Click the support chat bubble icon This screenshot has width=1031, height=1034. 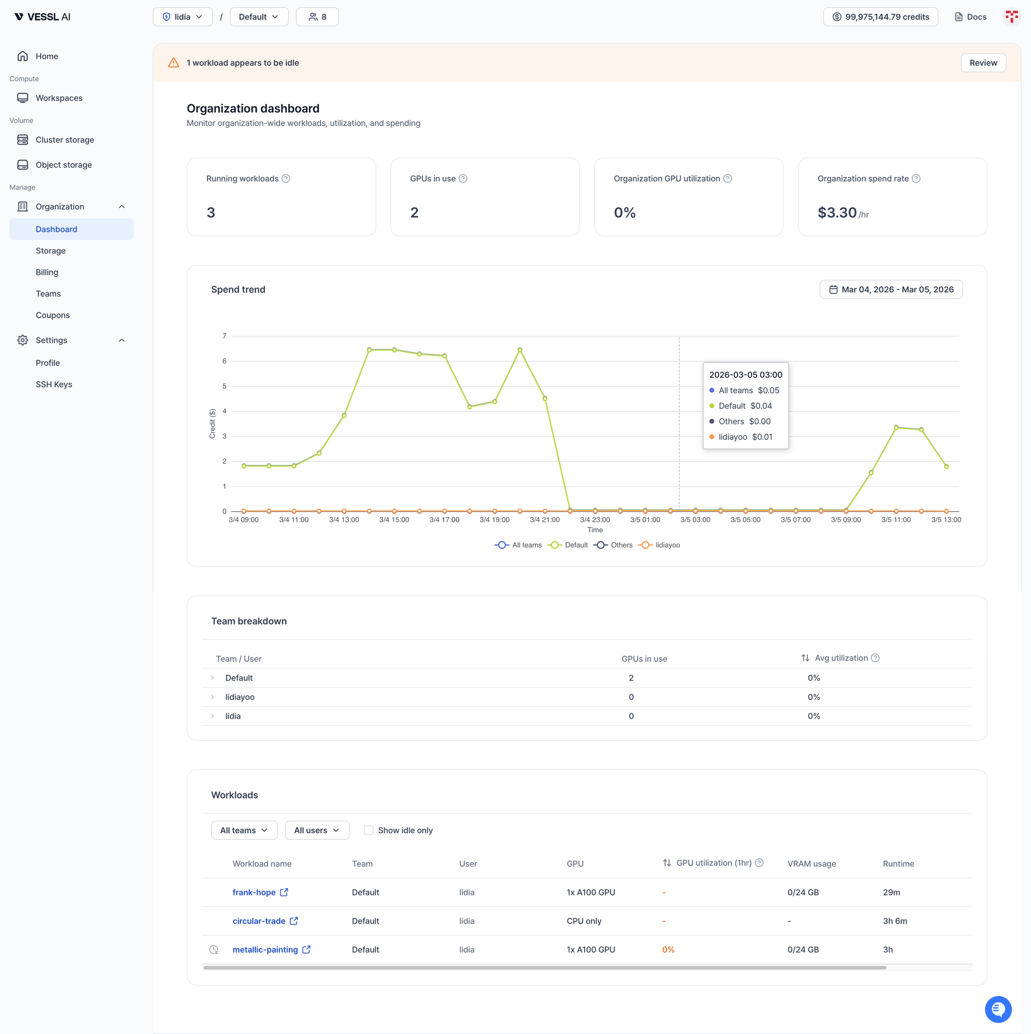(998, 1009)
